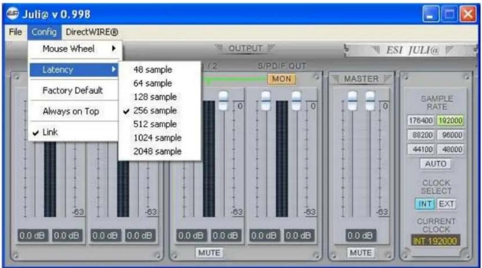Set latency to 64 sample
482x268 pixels.
160,83
